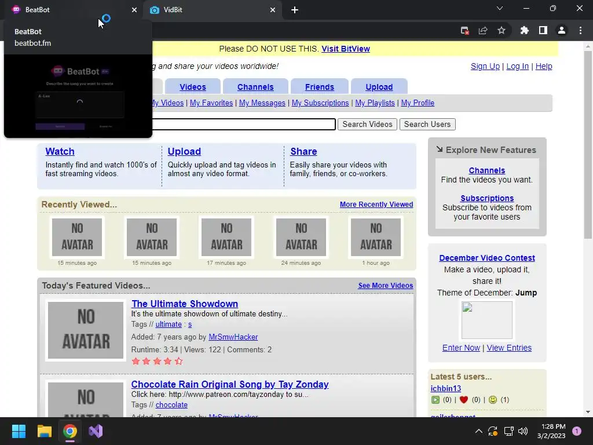
Task: Open the Windows Start menu
Action: click(x=19, y=431)
